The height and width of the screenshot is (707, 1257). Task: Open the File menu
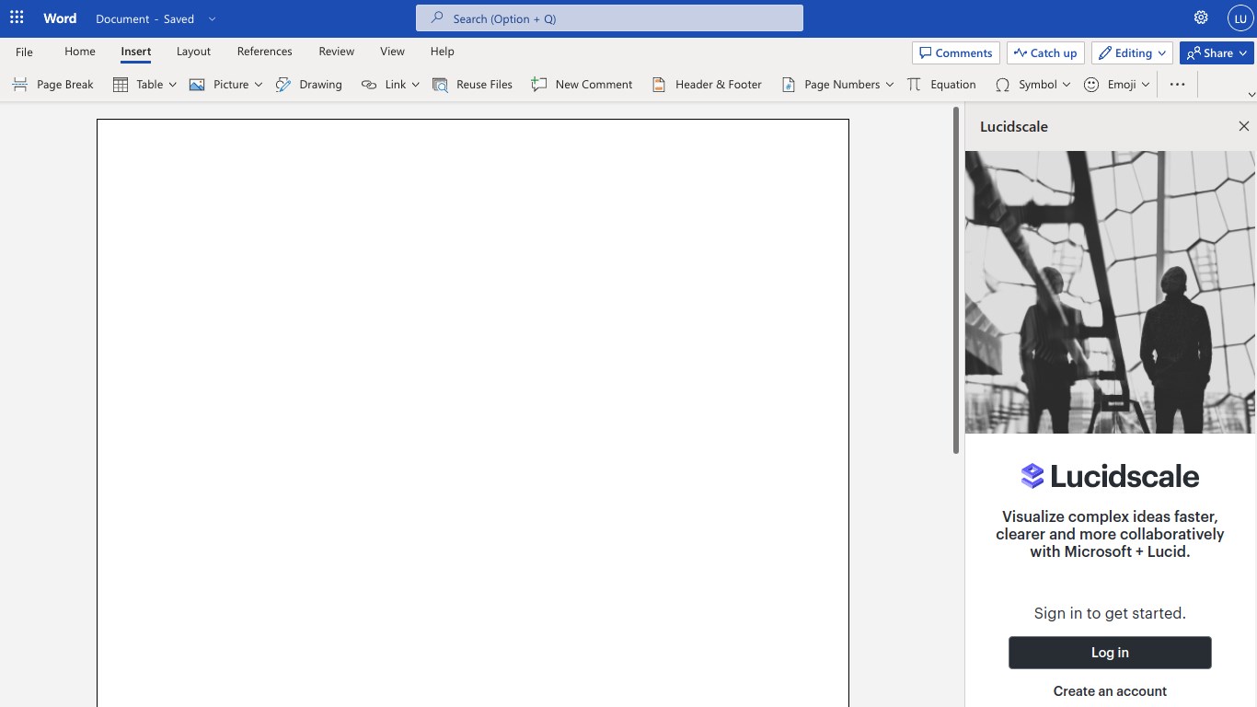[24, 52]
